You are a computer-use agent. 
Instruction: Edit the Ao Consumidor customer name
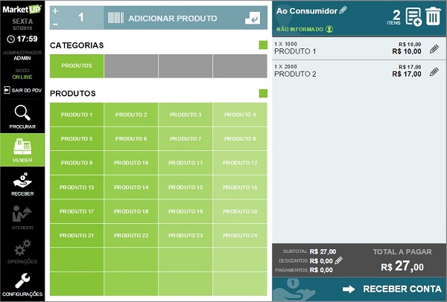coord(343,10)
